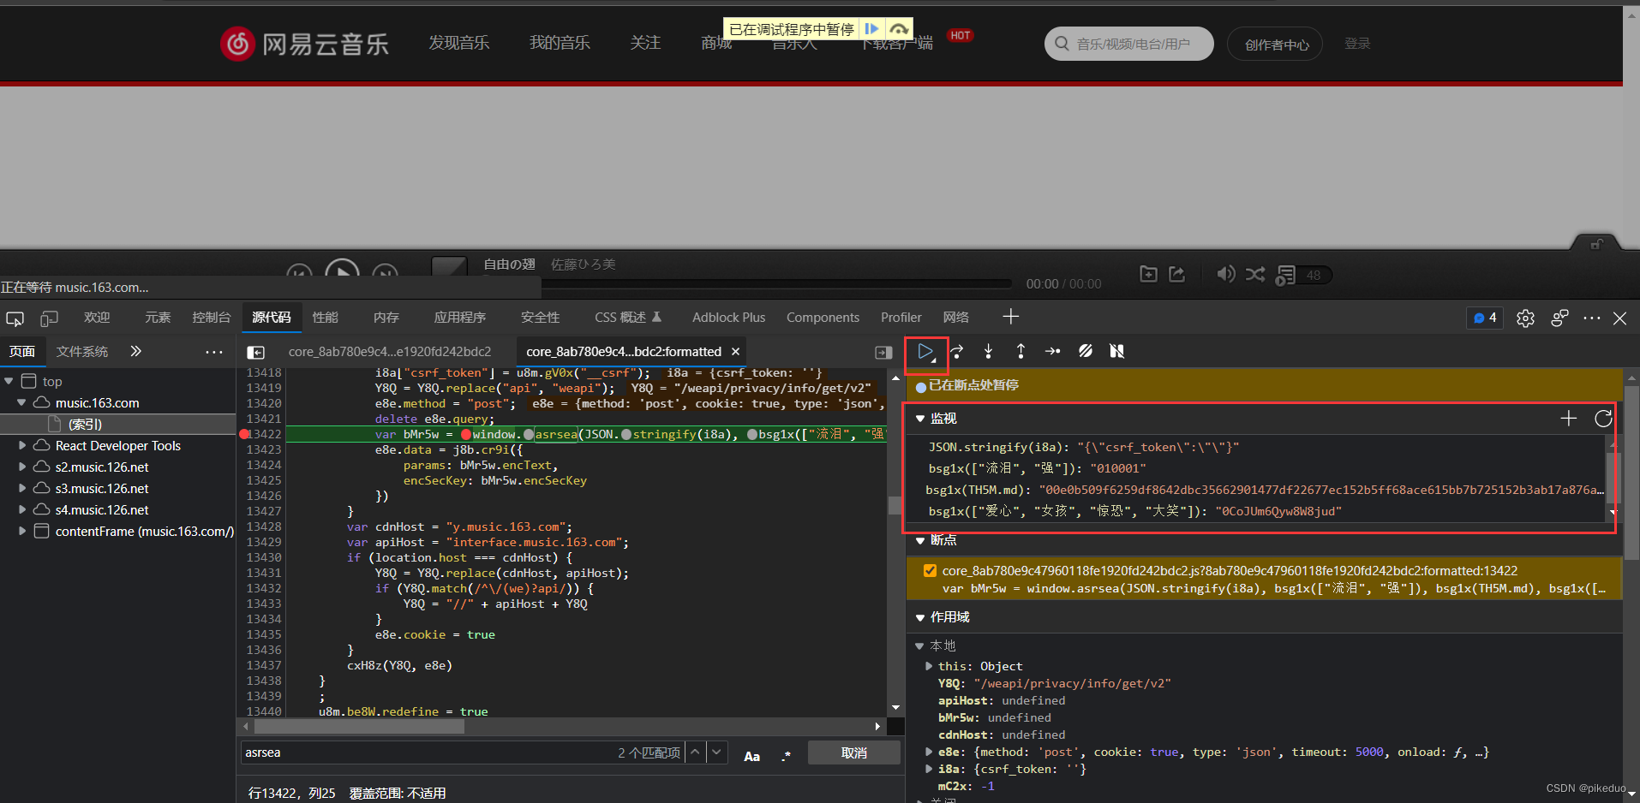Step into next function call

989,351
